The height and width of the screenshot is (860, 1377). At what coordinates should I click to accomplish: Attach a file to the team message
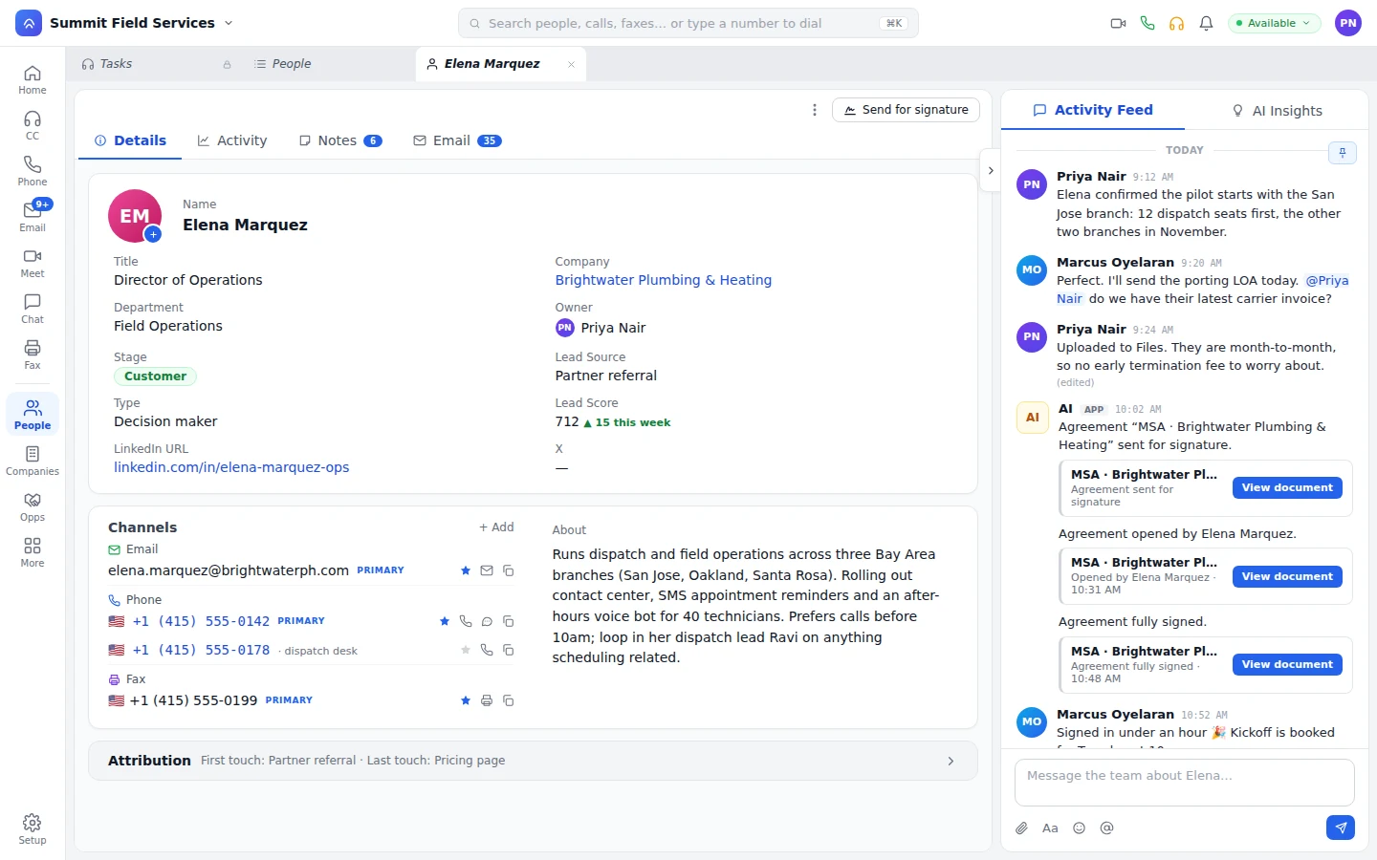point(1021,828)
